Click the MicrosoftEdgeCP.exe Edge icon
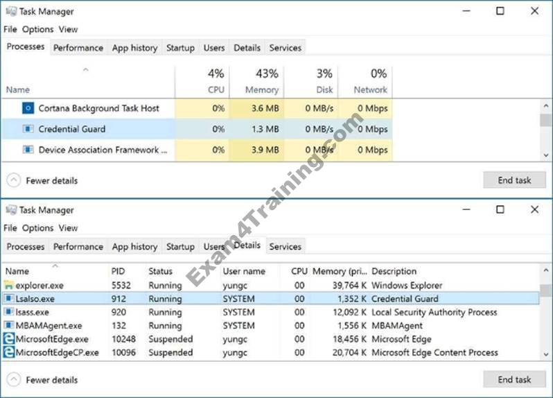Image resolution: width=553 pixels, height=398 pixels. 8,352
